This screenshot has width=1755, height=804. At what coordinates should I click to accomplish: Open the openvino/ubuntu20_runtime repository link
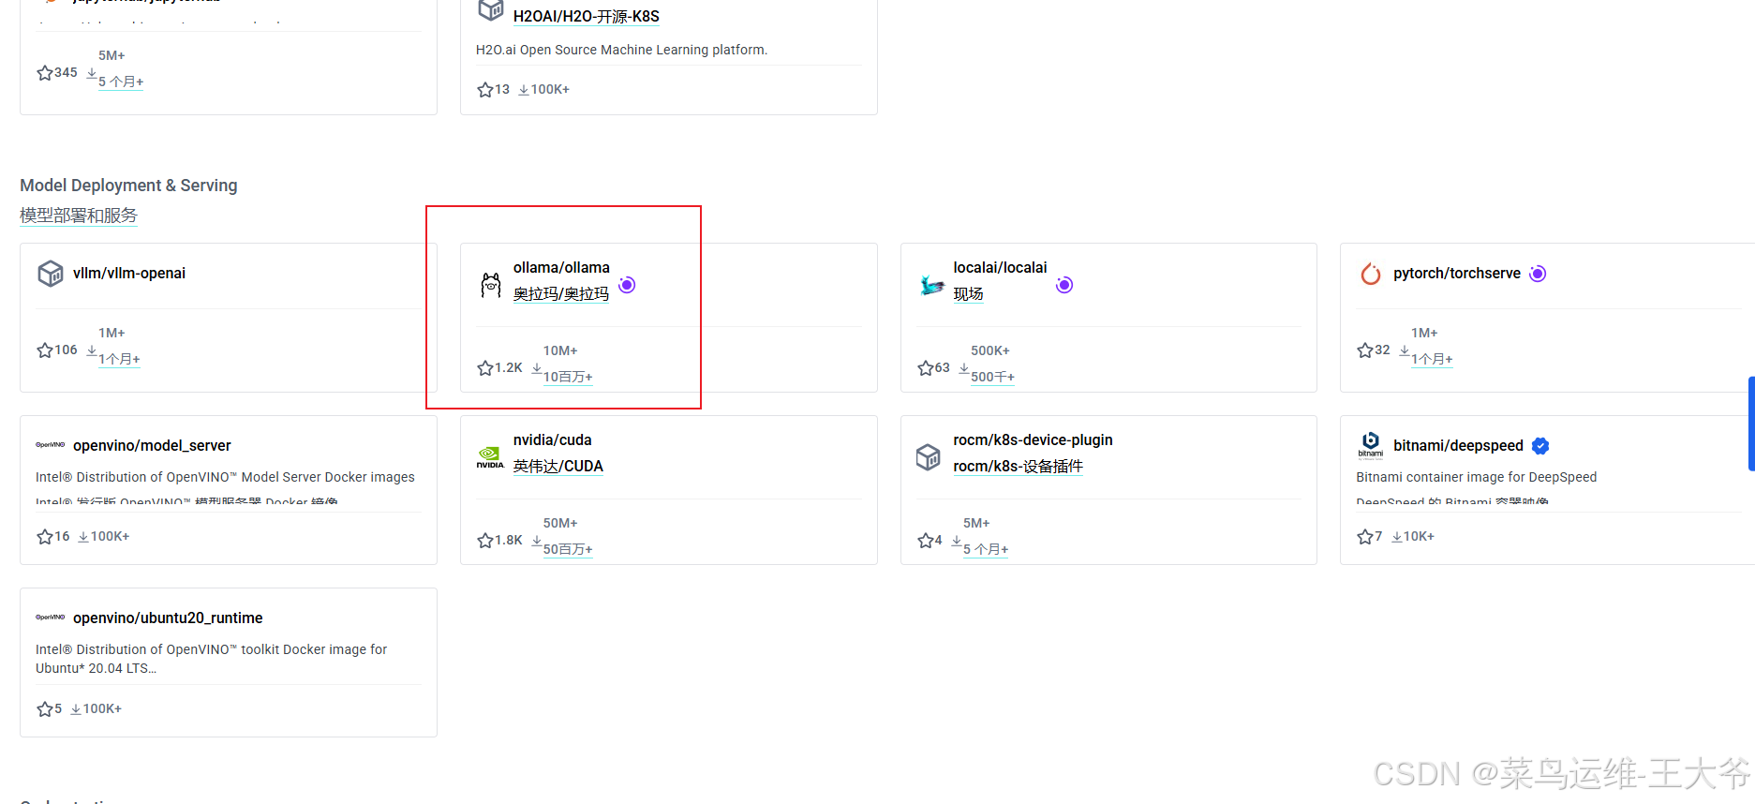point(168,618)
